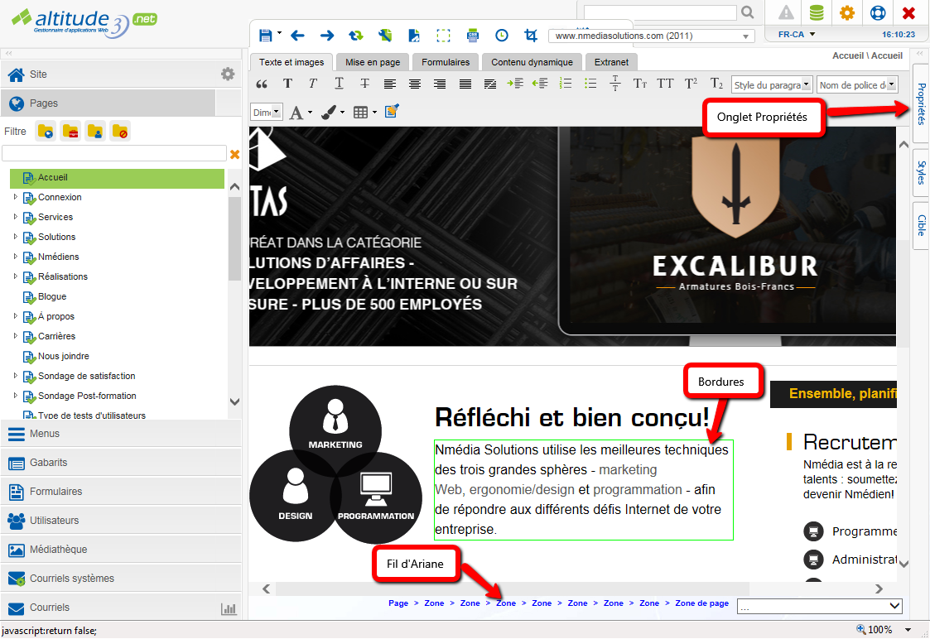Focus the top search input field
The image size is (930, 639).
coord(660,12)
